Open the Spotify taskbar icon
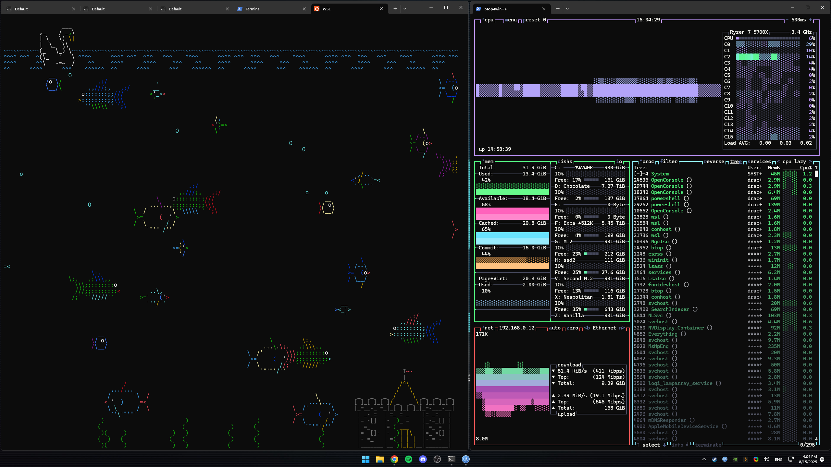Screen dimensions: 831x467 click(x=408, y=459)
